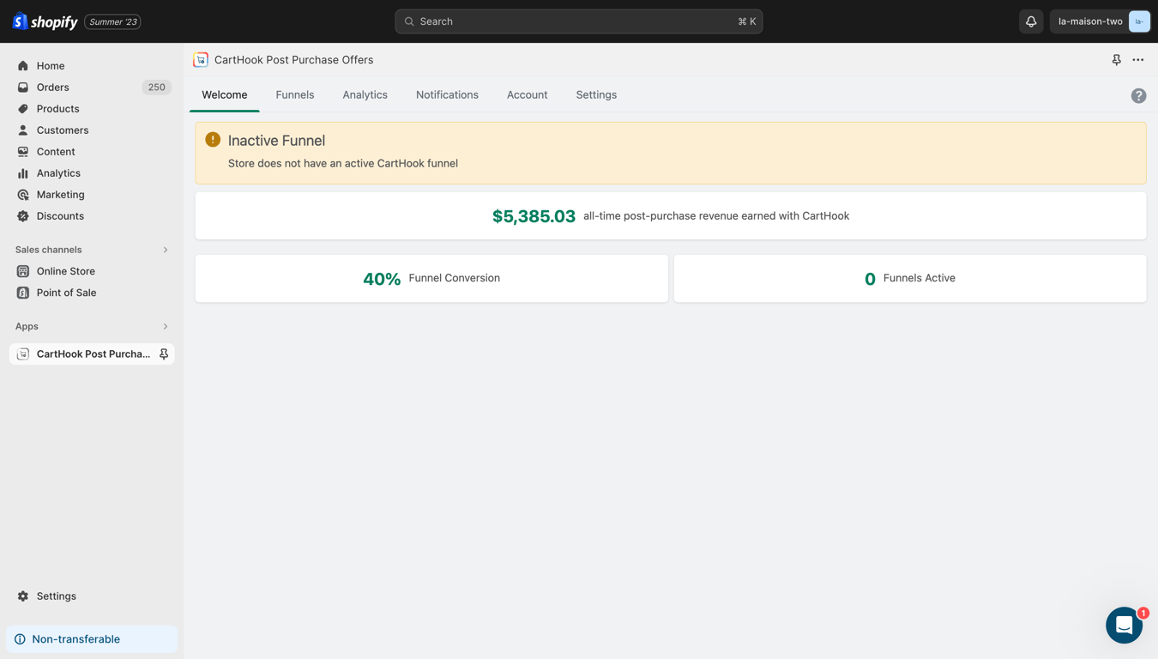Expand the Sales channels section
Screen dimensions: 1158x659
(x=166, y=250)
